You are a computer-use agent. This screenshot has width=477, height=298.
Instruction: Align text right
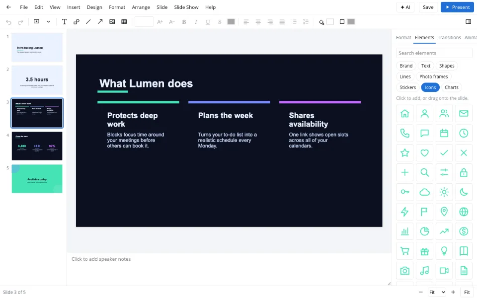pyautogui.click(x=270, y=21)
